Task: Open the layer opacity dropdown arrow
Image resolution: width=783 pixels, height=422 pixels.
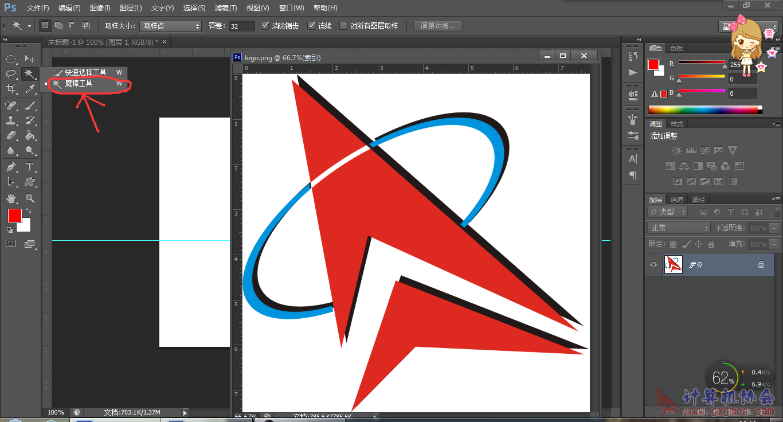Action: (774, 228)
